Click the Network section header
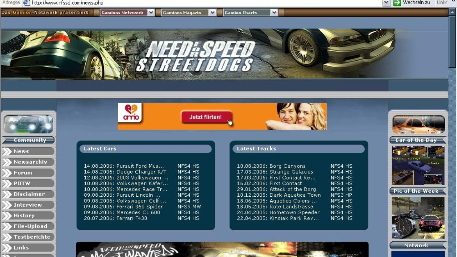Viewport: 457px width, 257px height. tap(418, 246)
